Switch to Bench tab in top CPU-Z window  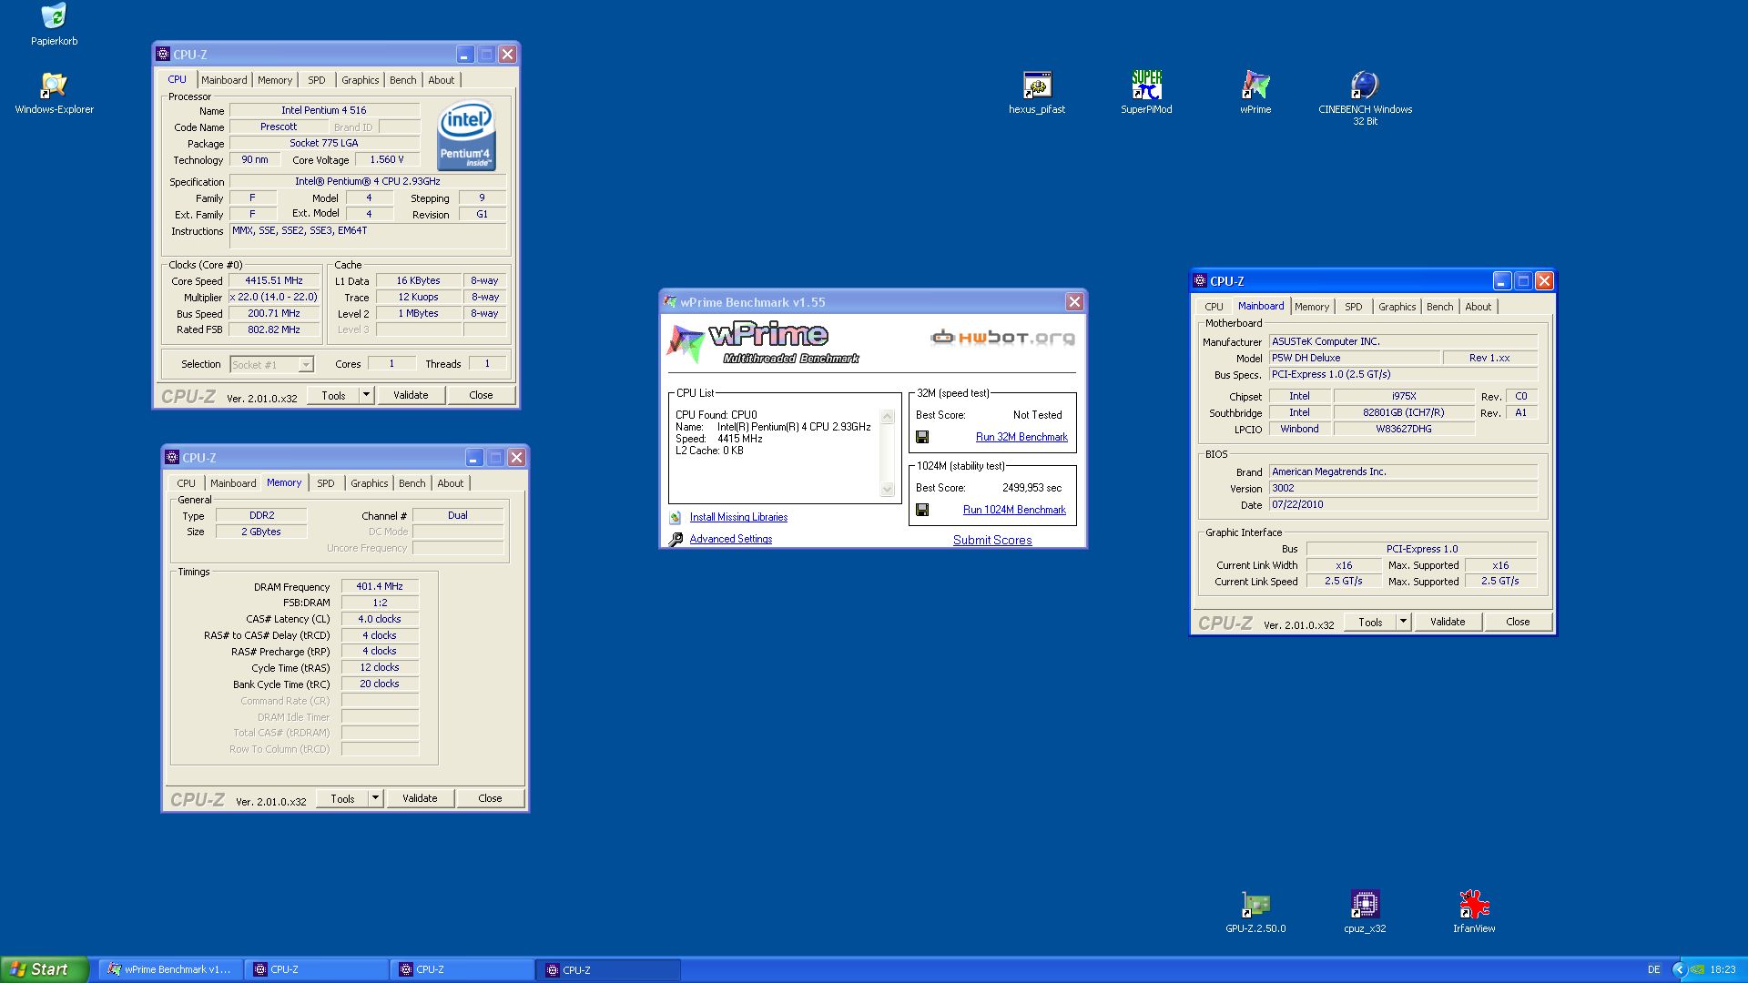[402, 80]
